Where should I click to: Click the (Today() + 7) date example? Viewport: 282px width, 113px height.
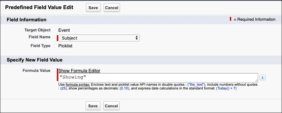226,88
